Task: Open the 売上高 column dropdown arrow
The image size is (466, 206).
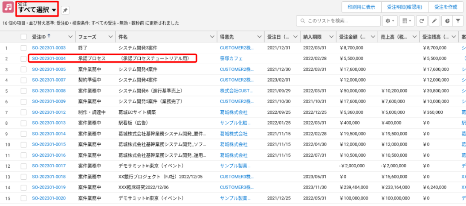Action: 414,37
